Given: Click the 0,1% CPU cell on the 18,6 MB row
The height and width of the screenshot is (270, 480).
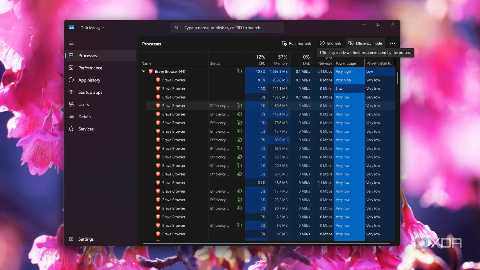Looking at the screenshot, I should pos(256,183).
